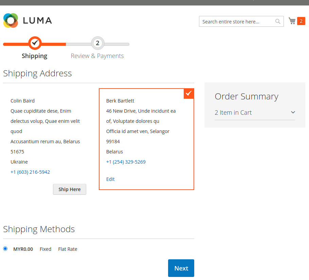
Task: Click the Shipping step checkmark circle
Action: 34,43
